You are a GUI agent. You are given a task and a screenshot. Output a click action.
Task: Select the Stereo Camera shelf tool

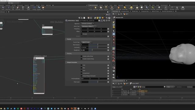click(166, 8)
